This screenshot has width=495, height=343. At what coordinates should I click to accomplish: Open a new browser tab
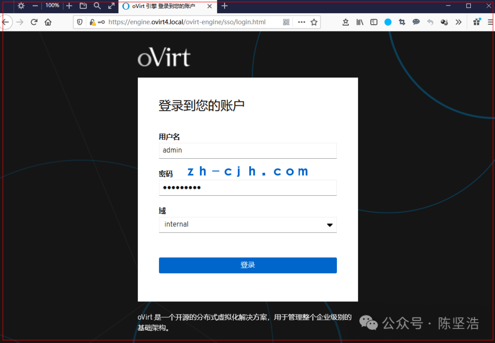[225, 6]
